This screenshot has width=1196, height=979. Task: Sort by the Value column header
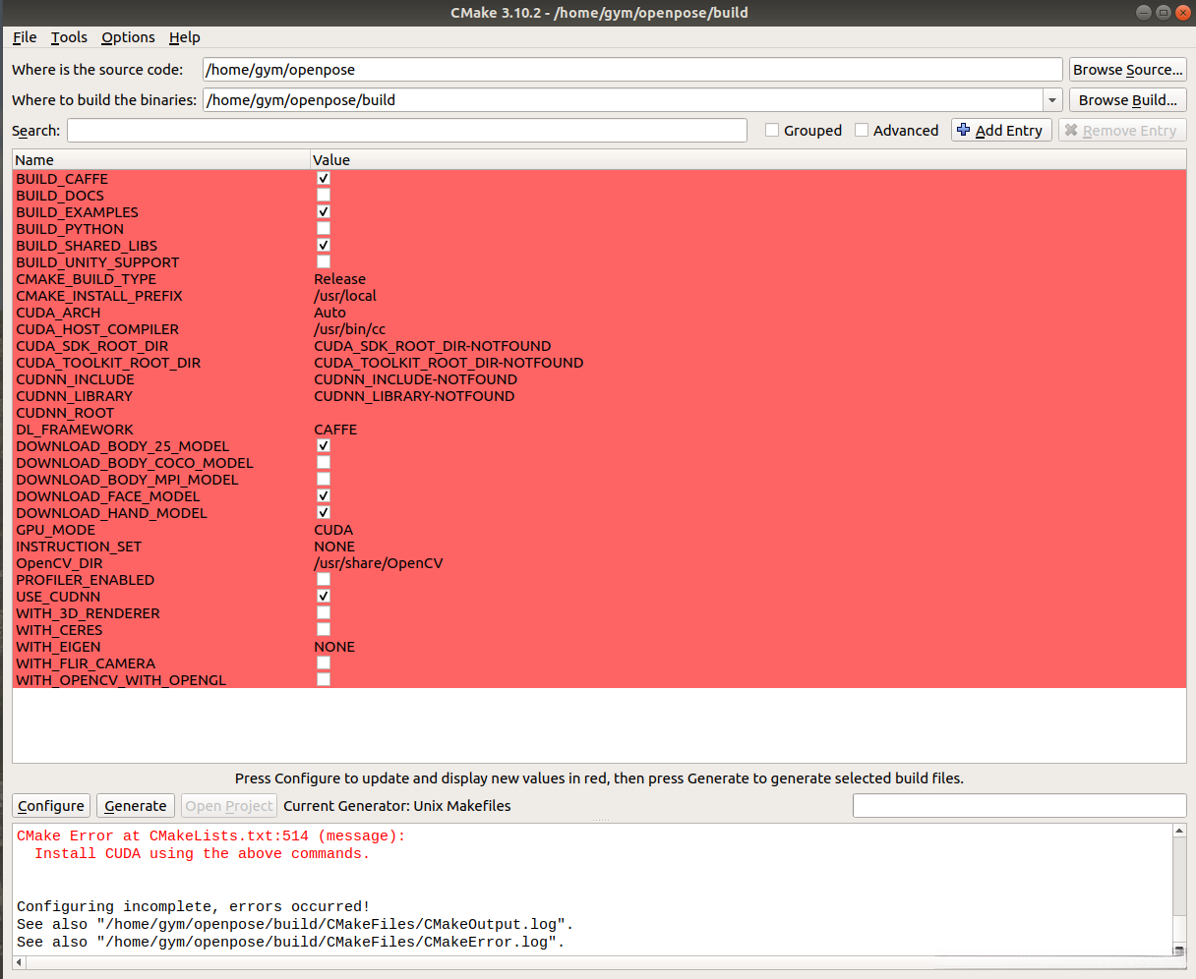pos(748,160)
